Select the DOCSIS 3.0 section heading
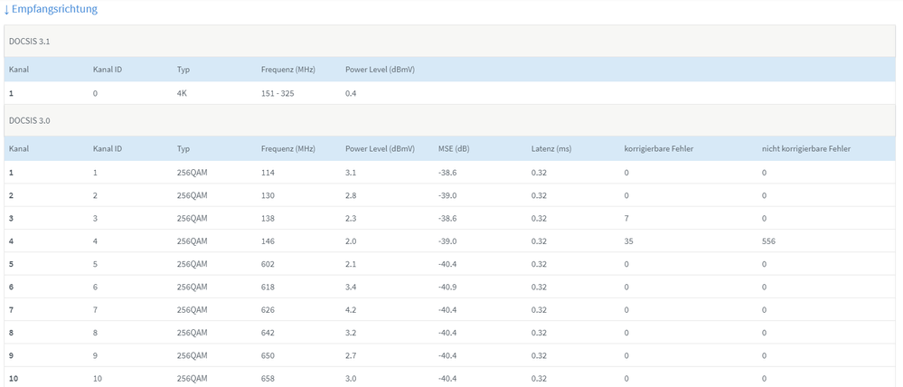The width and height of the screenshot is (903, 387). pyautogui.click(x=27, y=121)
